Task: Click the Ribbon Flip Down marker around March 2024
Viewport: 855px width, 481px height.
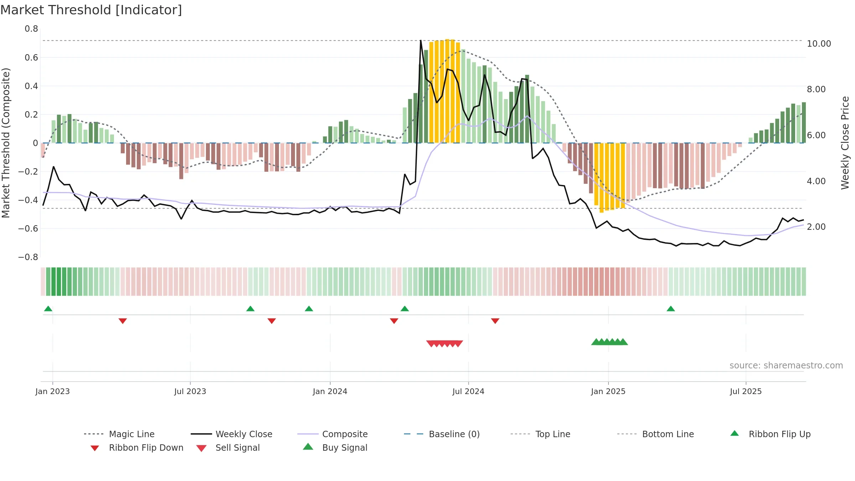Action: point(394,321)
